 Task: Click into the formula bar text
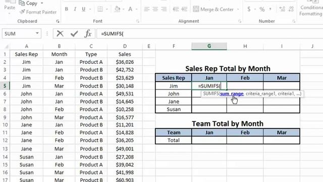click(x=210, y=34)
